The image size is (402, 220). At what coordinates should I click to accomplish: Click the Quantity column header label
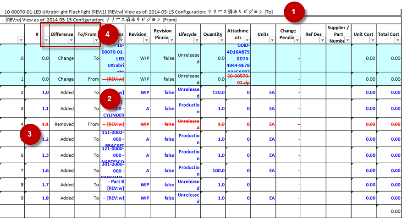coord(213,34)
